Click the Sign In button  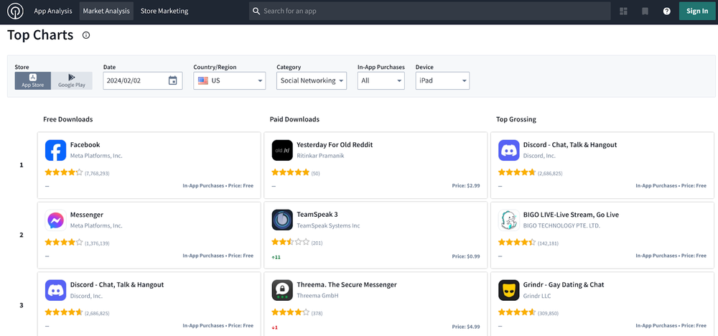point(696,11)
